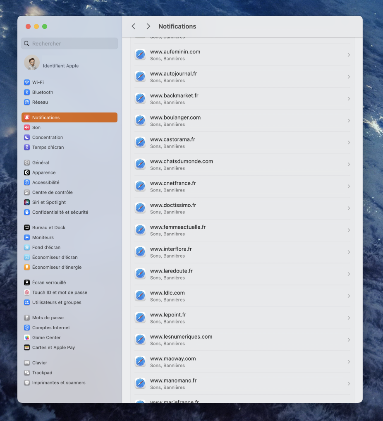
Task: Click the user avatar picture
Action: click(x=32, y=62)
